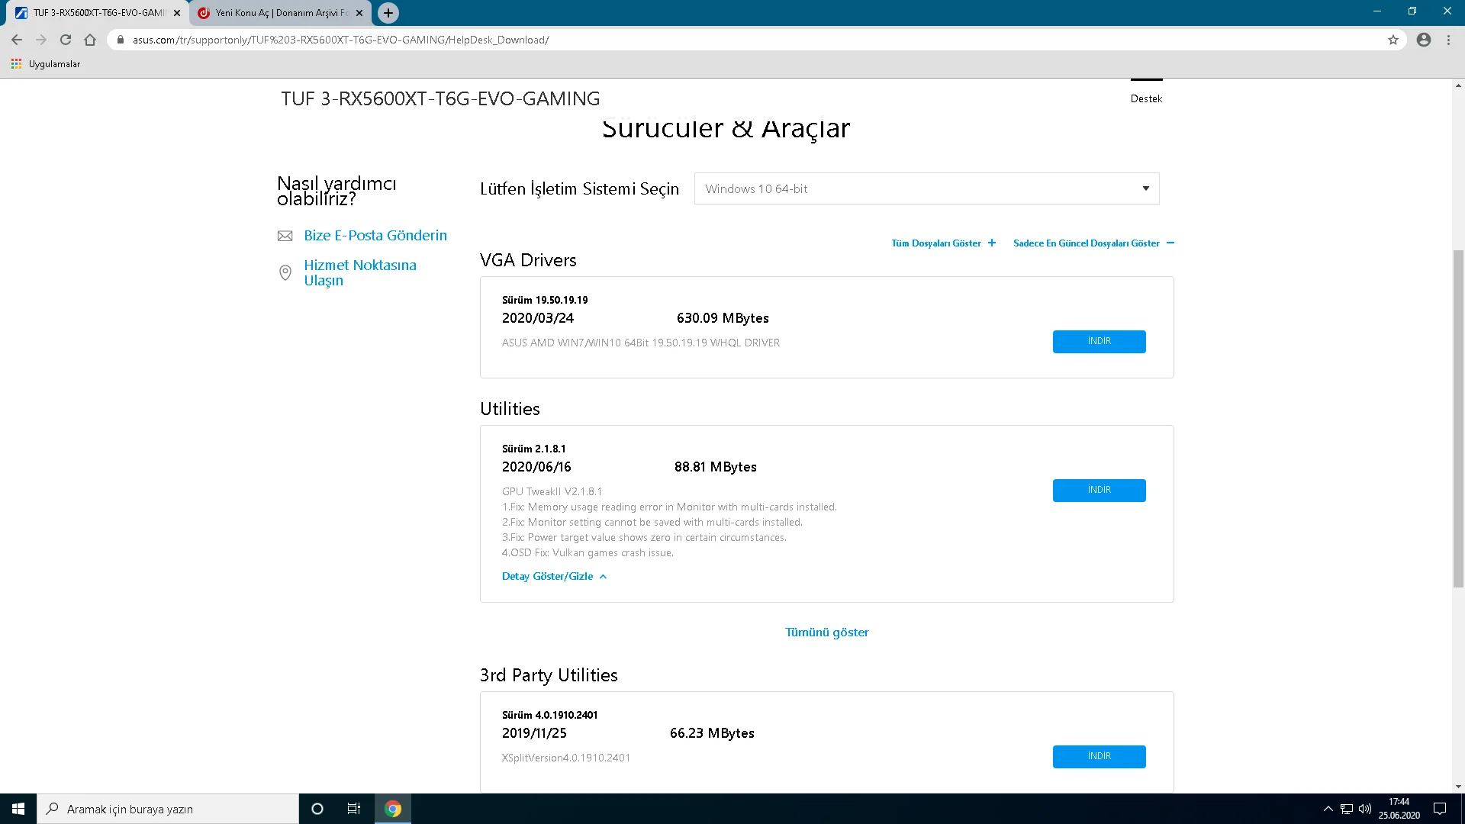Image resolution: width=1465 pixels, height=824 pixels.
Task: Bookmark page with star icon
Action: pyautogui.click(x=1393, y=40)
